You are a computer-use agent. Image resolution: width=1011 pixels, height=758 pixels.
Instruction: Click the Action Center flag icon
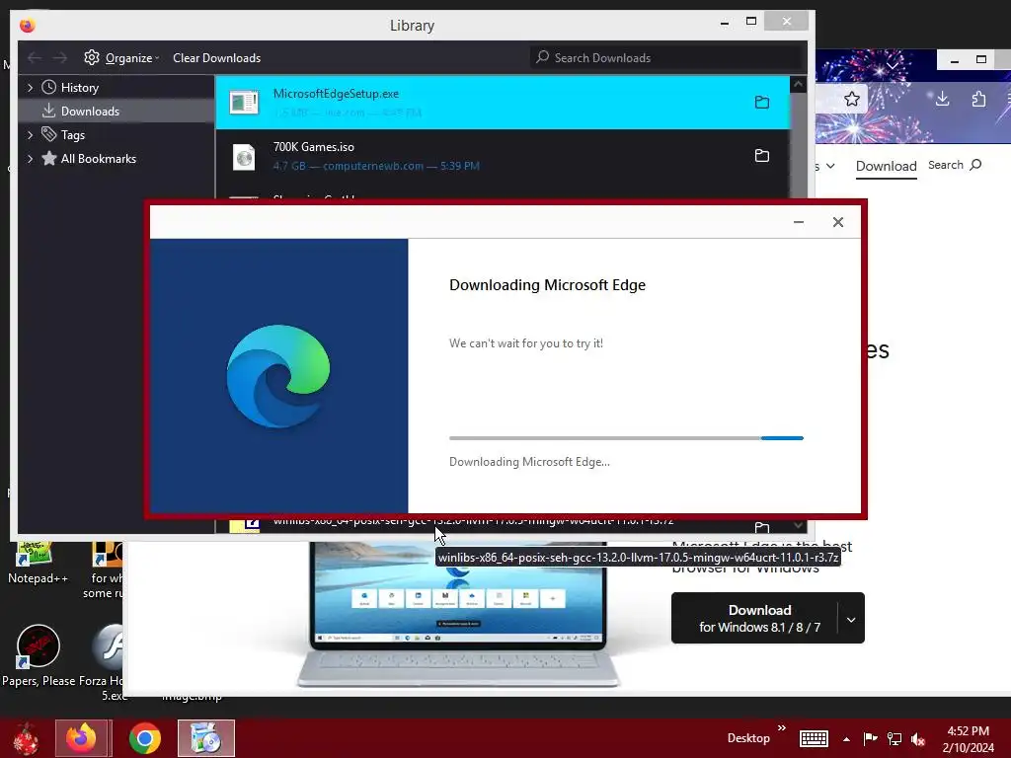[x=870, y=738]
